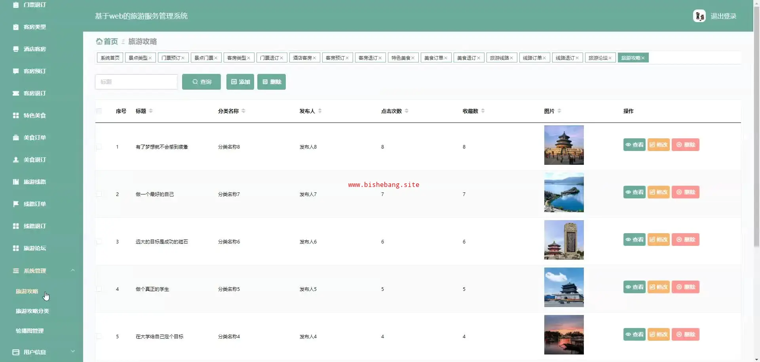
Task: Click the 美食退订 person icon in sidebar
Action: pos(16,160)
